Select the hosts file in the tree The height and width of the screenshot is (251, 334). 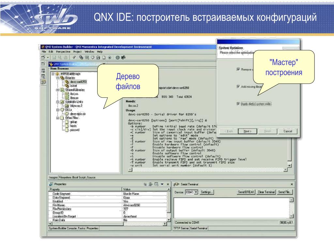click(73, 126)
